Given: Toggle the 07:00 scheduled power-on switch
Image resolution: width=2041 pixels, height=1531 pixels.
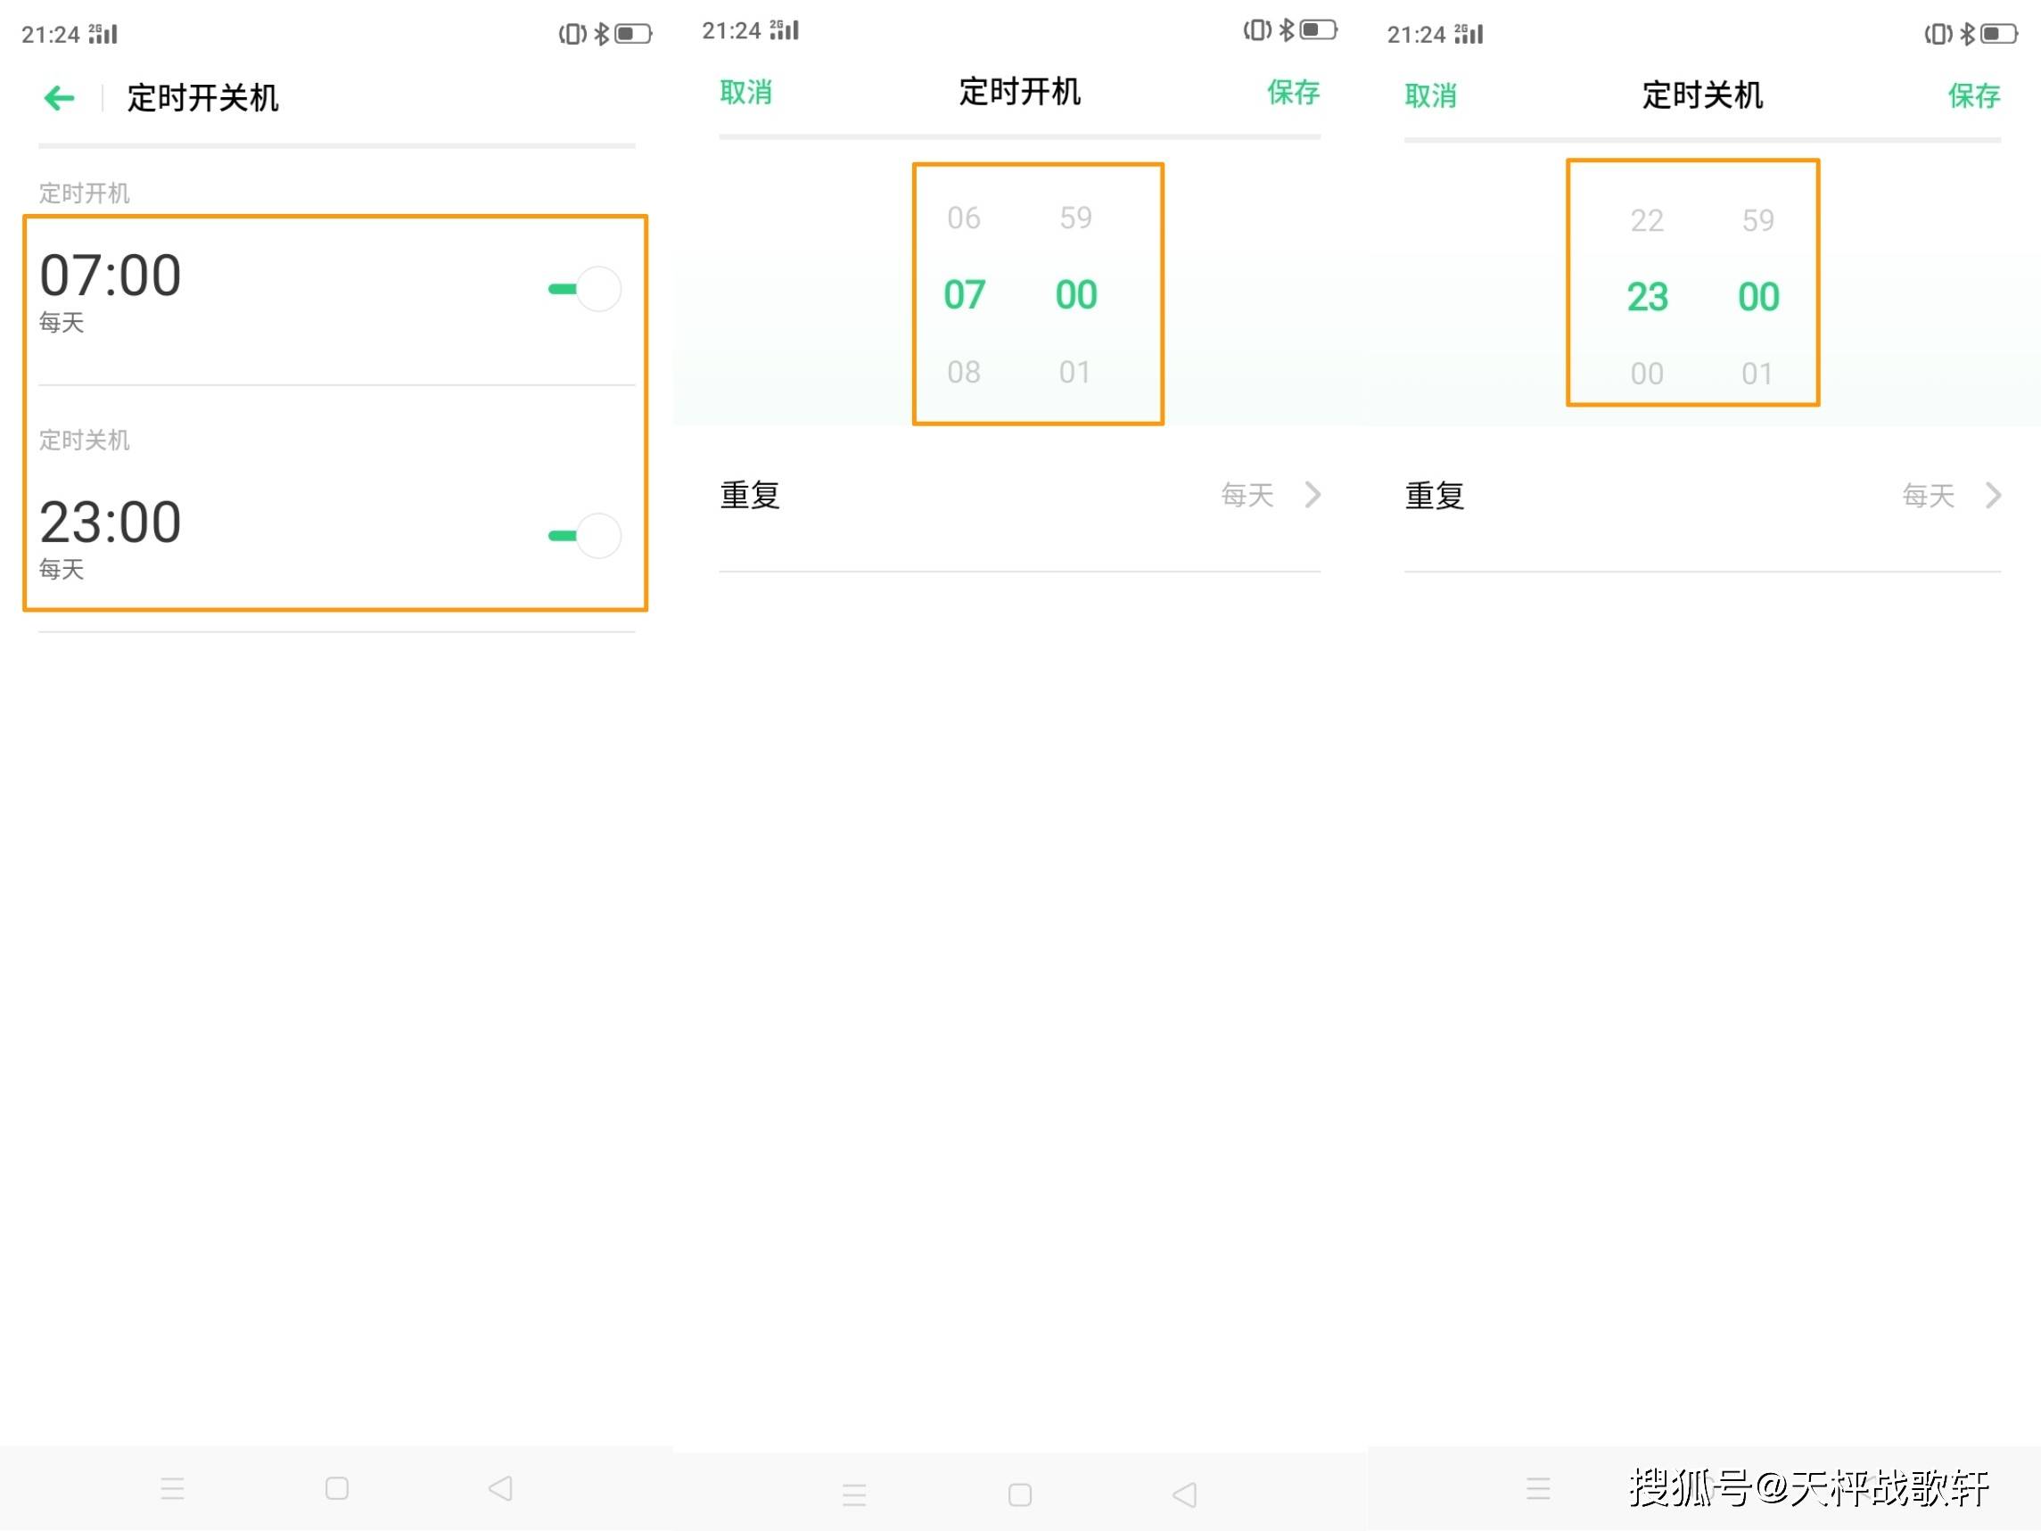Looking at the screenshot, I should (584, 289).
